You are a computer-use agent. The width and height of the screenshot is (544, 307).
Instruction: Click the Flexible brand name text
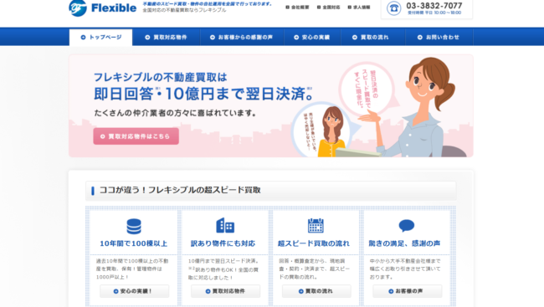pos(114,8)
